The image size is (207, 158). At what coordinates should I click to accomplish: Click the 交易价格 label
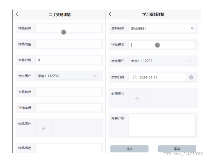click(x=25, y=60)
